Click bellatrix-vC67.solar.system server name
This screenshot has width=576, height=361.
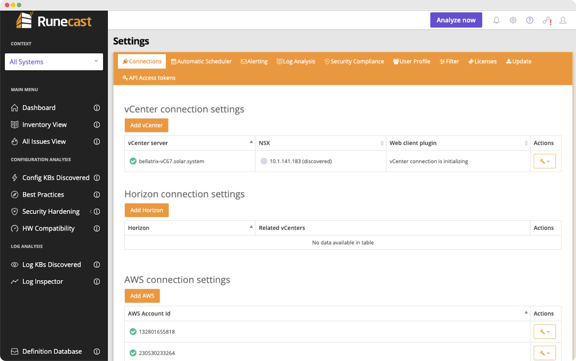171,161
